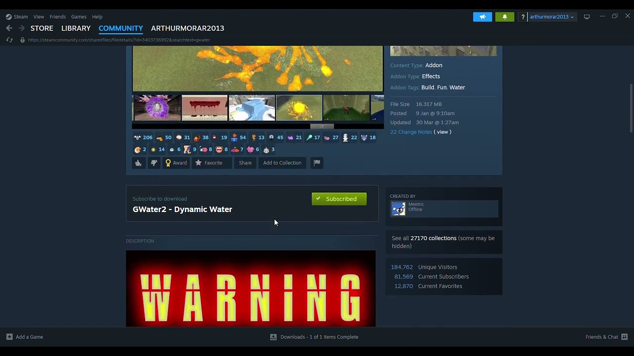Toggle the Subscribed button to unsubscribe
This screenshot has width=634, height=356.
point(339,199)
